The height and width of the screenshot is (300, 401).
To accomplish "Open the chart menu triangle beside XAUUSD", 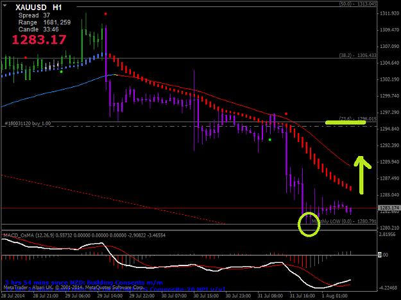I will point(5,6).
